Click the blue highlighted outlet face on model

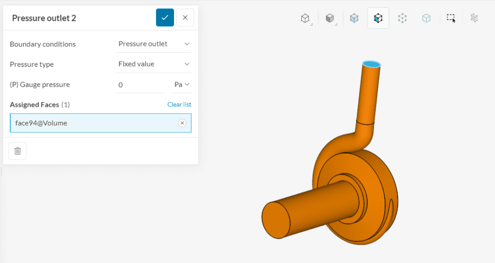point(372,64)
